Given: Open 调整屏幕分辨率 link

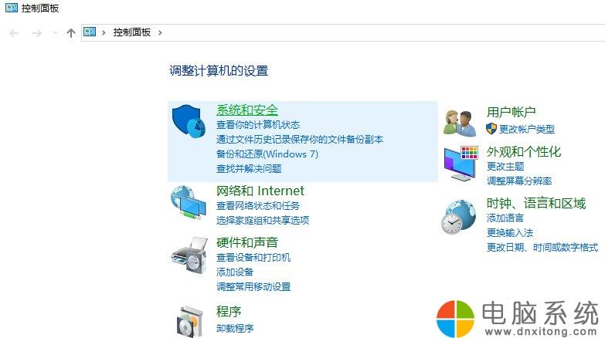Looking at the screenshot, I should click(519, 181).
